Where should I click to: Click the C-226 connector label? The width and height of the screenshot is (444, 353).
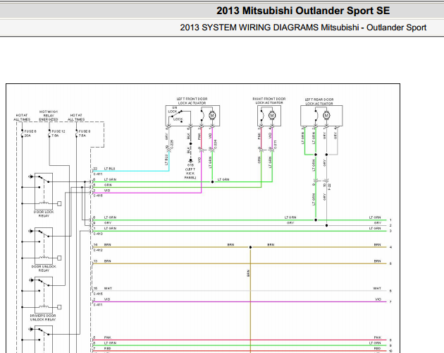172,145
